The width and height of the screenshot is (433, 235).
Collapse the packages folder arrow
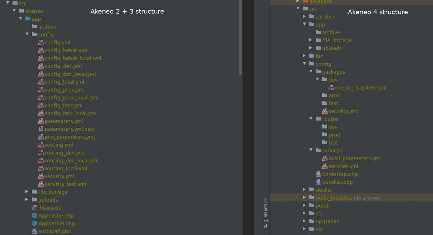[311, 71]
